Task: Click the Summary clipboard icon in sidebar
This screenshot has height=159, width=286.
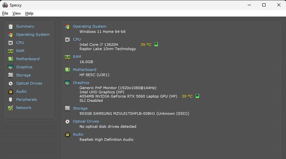Action: (11, 27)
